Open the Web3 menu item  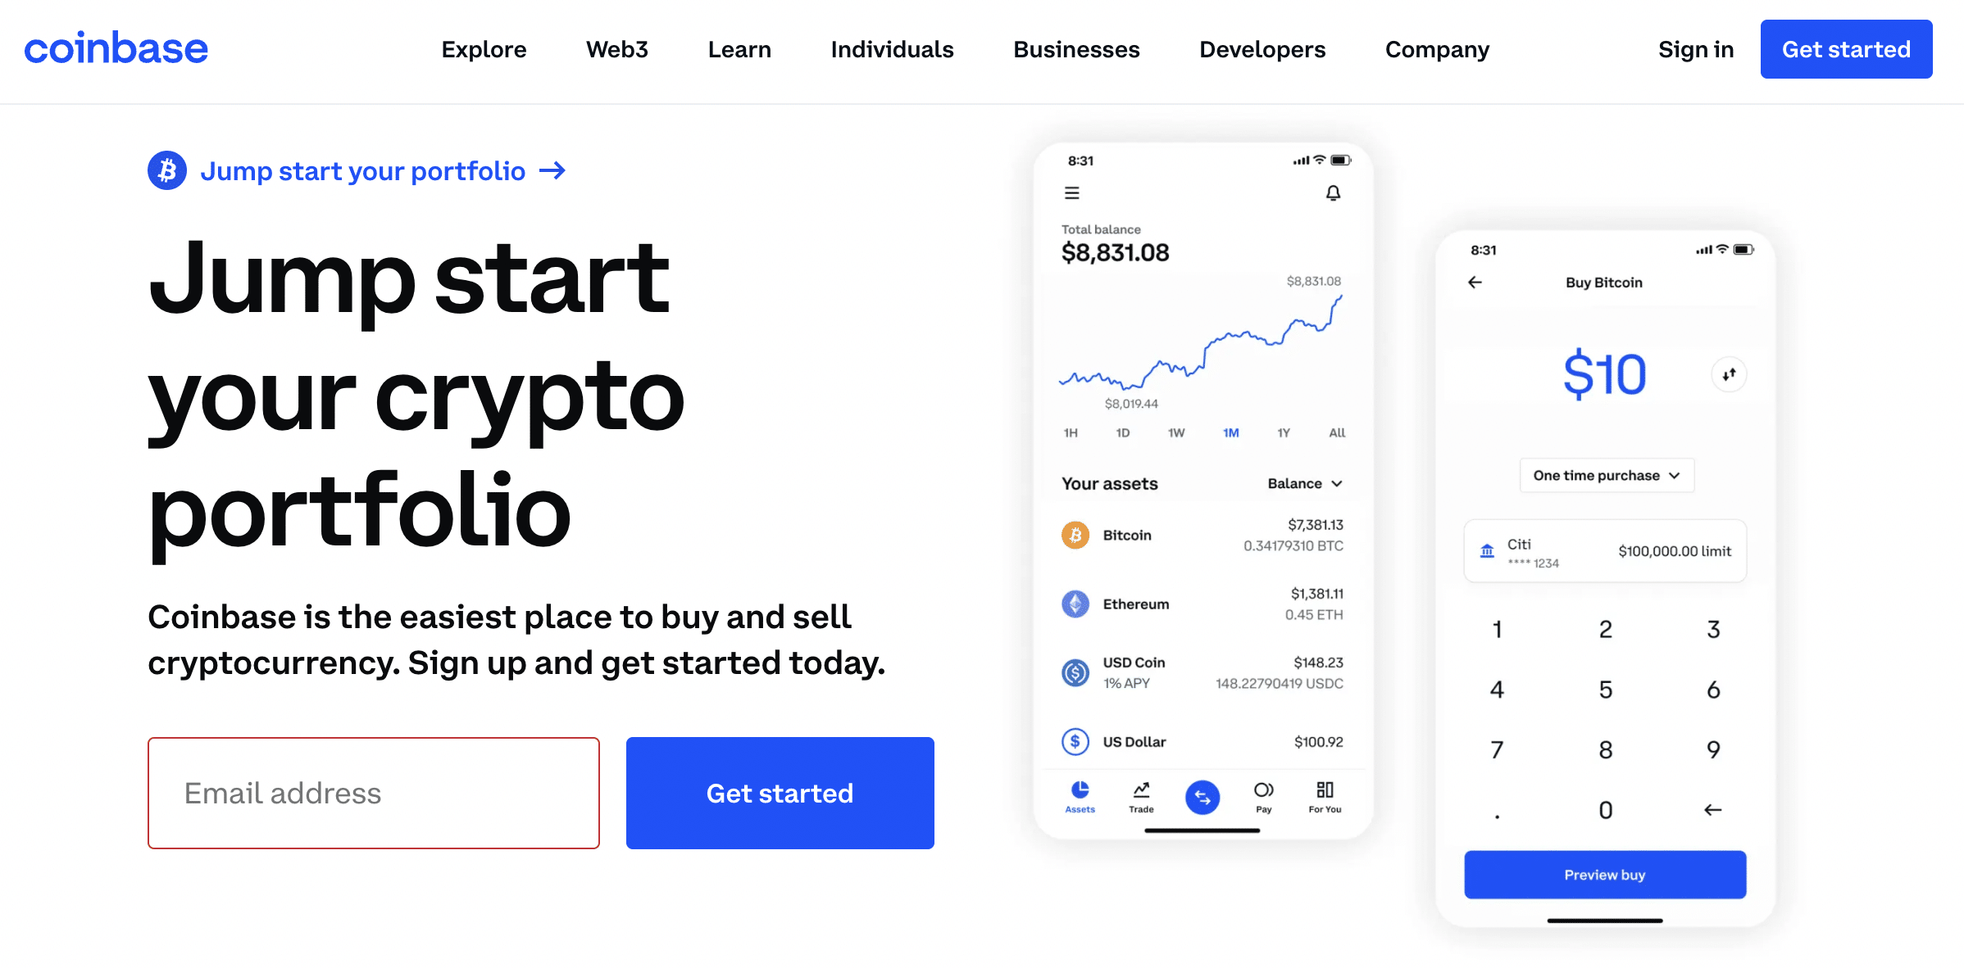coord(616,49)
